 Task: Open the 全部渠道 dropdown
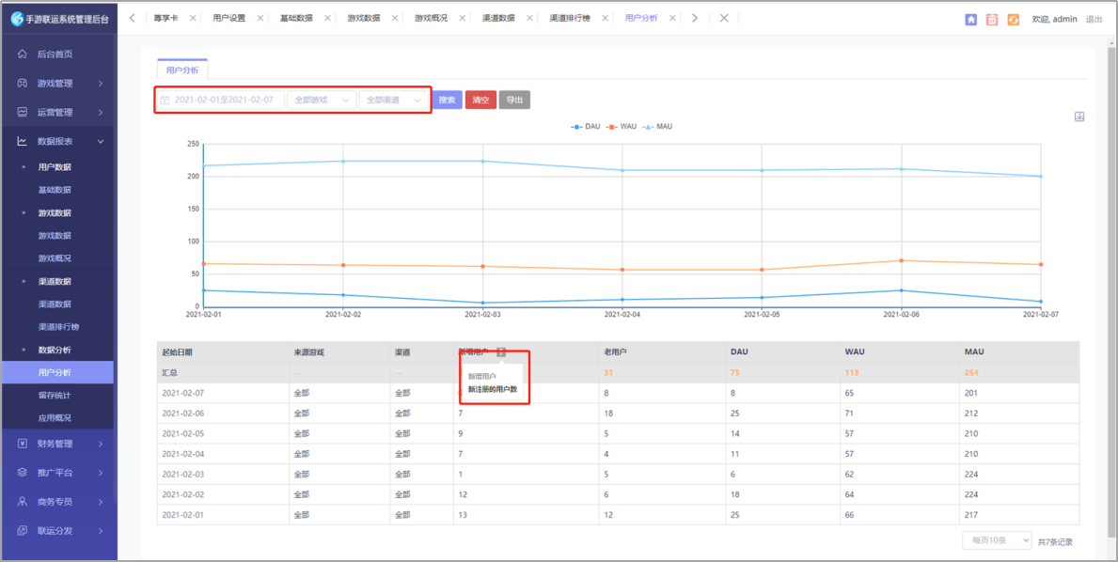[394, 101]
